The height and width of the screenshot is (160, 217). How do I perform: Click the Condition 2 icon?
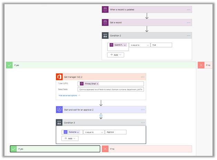point(105,35)
